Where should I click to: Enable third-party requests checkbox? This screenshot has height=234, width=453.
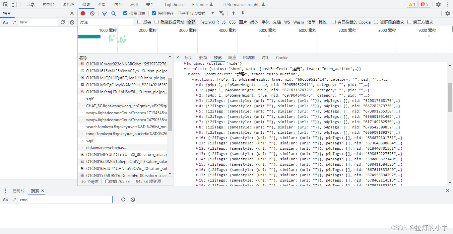[409, 22]
